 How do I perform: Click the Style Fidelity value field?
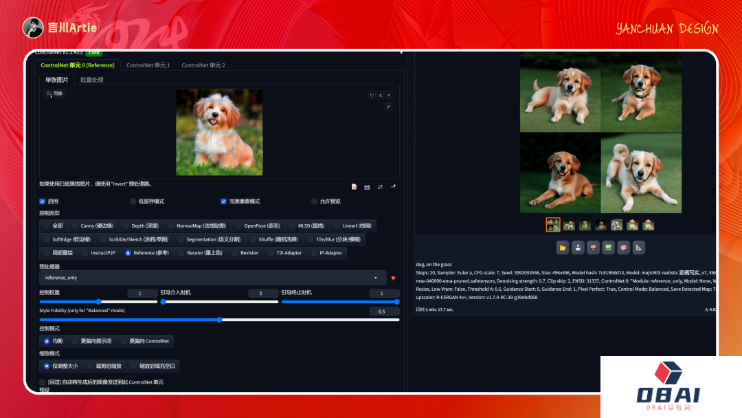(384, 311)
